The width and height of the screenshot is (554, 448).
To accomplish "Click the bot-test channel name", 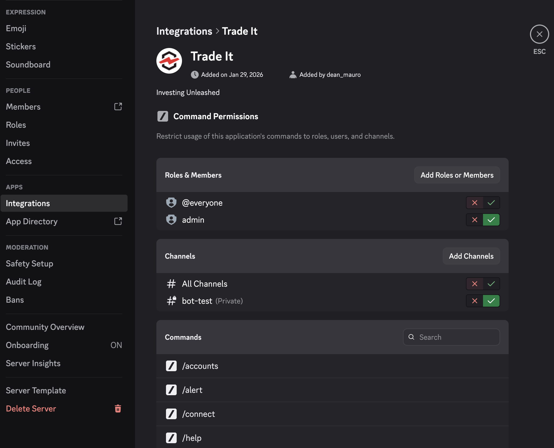I will point(197,301).
